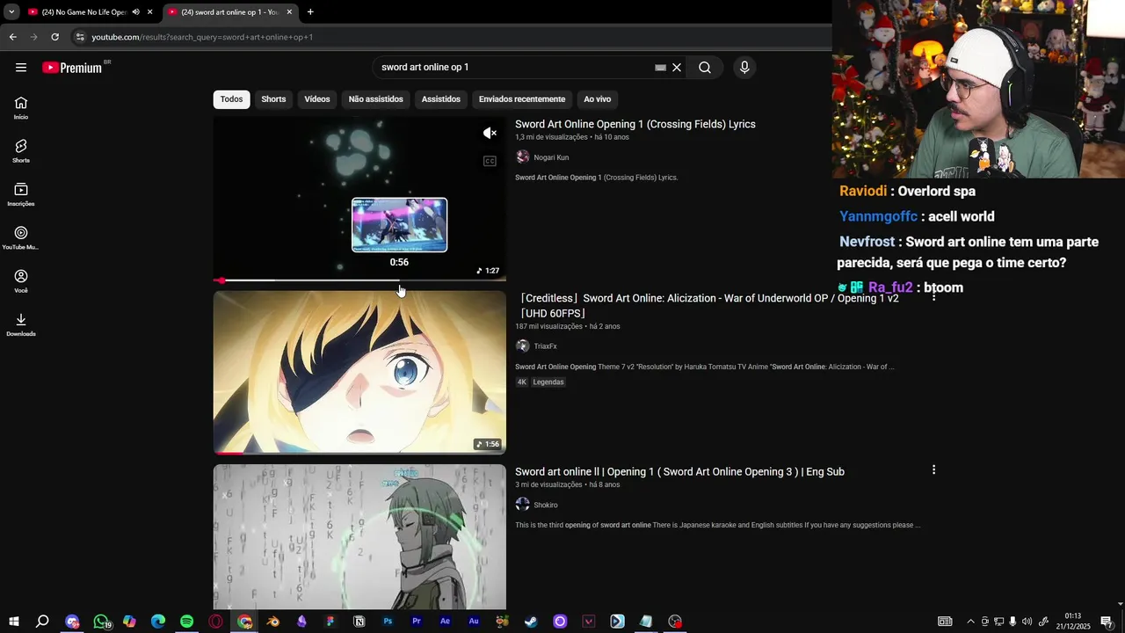Viewport: 1125px width, 633px height.
Task: Unmute the video preview sound
Action: point(490,133)
